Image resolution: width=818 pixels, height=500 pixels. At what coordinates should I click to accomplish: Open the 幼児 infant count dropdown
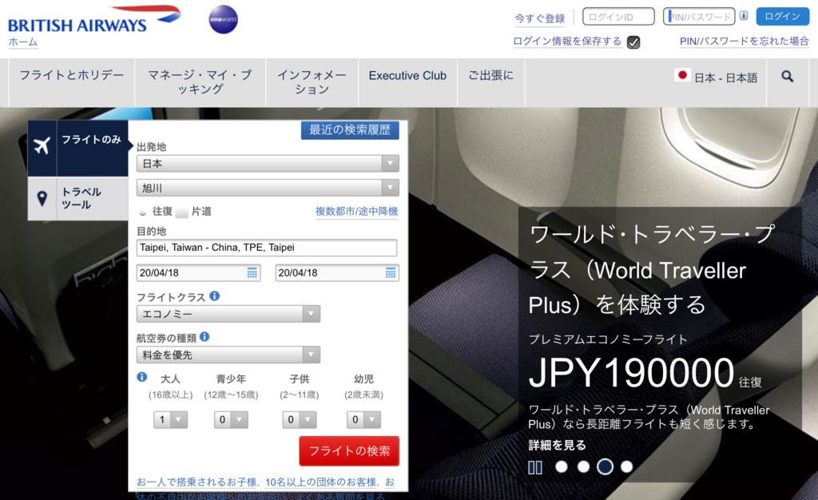tap(363, 419)
